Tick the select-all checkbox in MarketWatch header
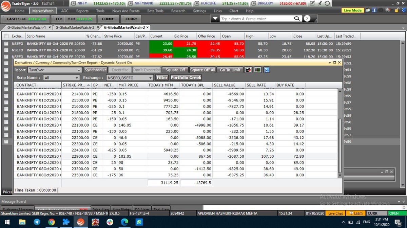This screenshot has width=407, height=228. [6, 36]
